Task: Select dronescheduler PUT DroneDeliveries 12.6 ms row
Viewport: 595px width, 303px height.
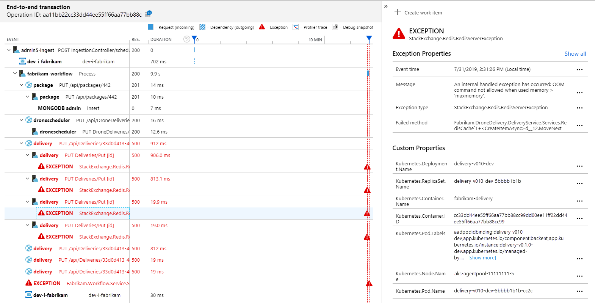Action: (189, 132)
